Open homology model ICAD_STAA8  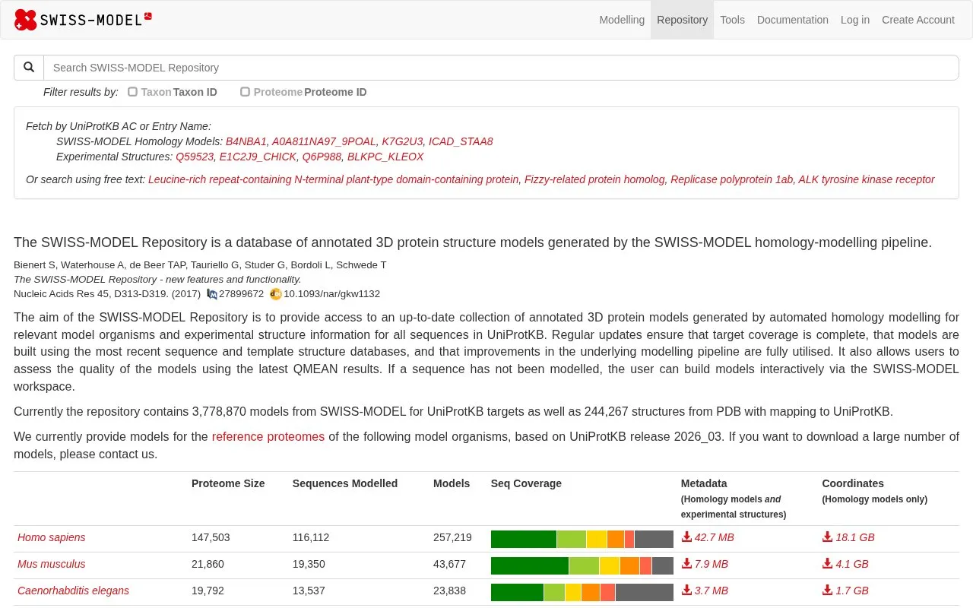[461, 141]
